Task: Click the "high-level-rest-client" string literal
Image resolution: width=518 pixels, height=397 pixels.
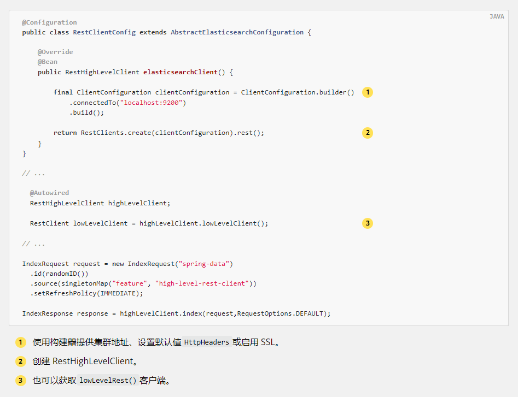Action: (x=202, y=283)
